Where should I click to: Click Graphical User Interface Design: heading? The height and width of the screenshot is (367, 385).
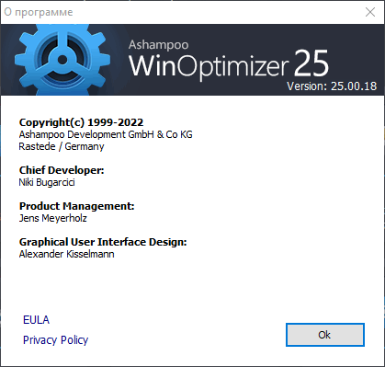103,242
